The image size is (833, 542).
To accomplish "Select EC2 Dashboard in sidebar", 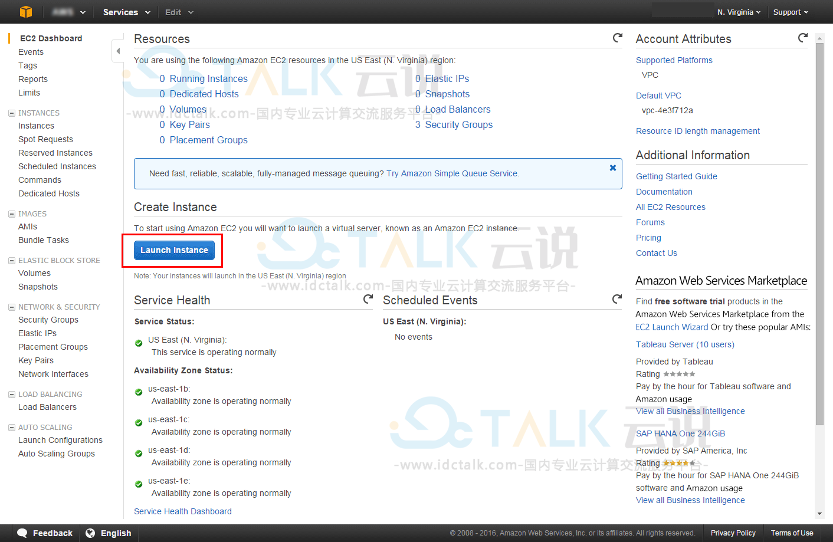I will 51,38.
